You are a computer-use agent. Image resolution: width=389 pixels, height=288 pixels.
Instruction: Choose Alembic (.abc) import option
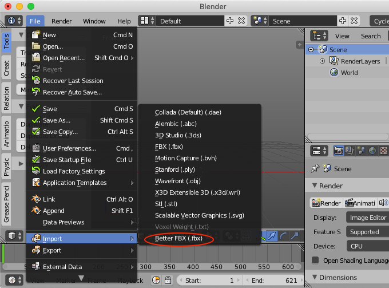pyautogui.click(x=200, y=124)
